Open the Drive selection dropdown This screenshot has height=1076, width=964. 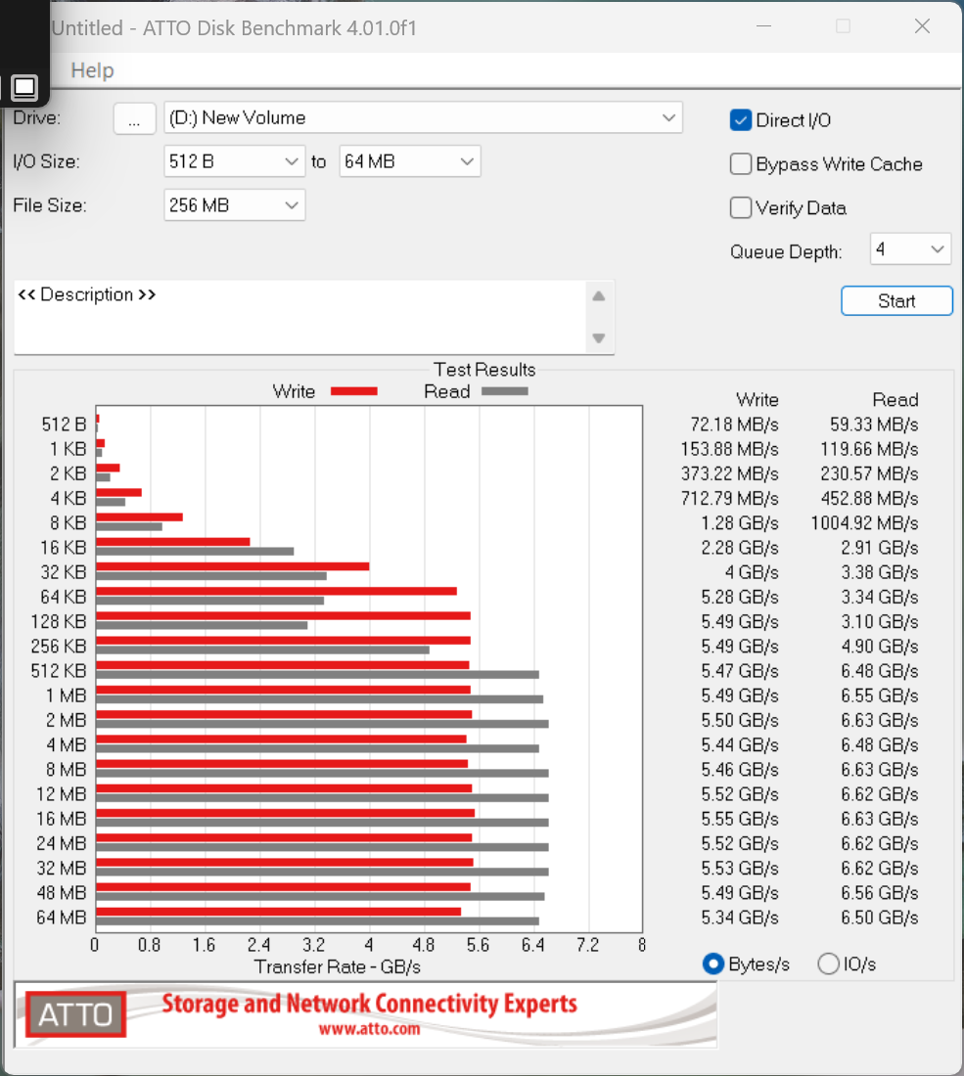point(423,118)
